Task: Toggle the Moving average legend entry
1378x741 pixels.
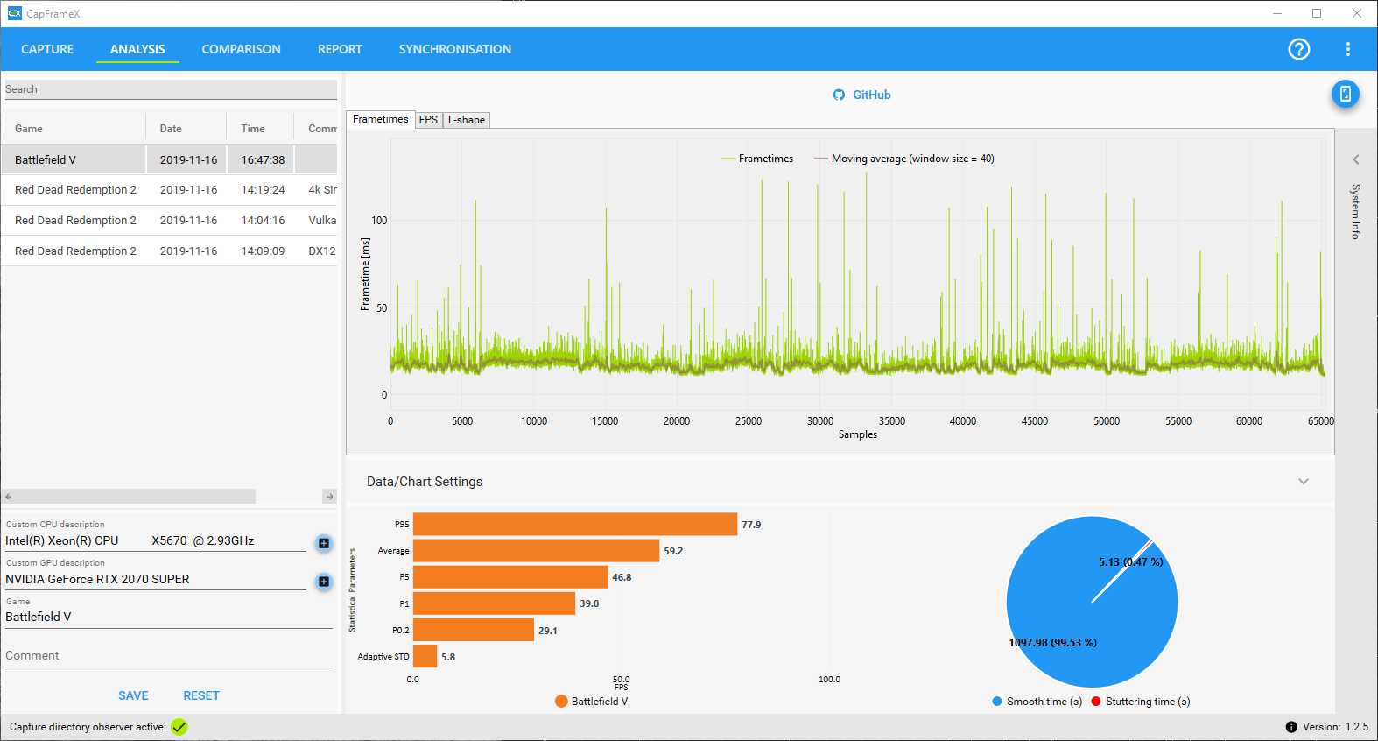Action: 904,159
